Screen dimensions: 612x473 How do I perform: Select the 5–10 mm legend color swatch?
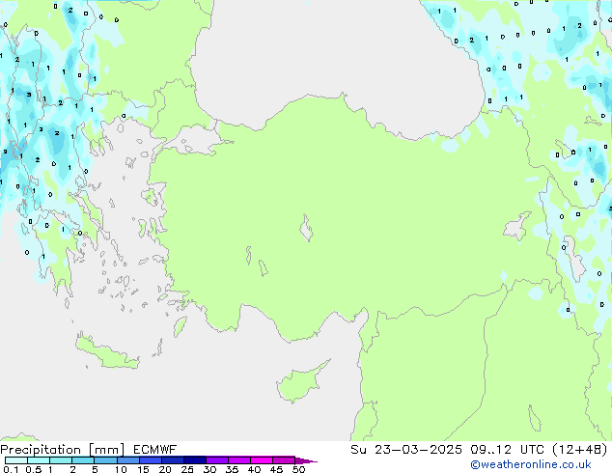click(105, 460)
